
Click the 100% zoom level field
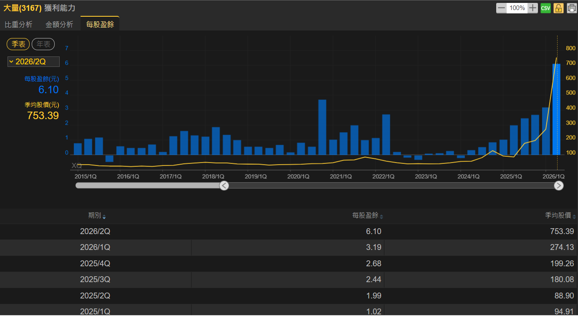(517, 8)
